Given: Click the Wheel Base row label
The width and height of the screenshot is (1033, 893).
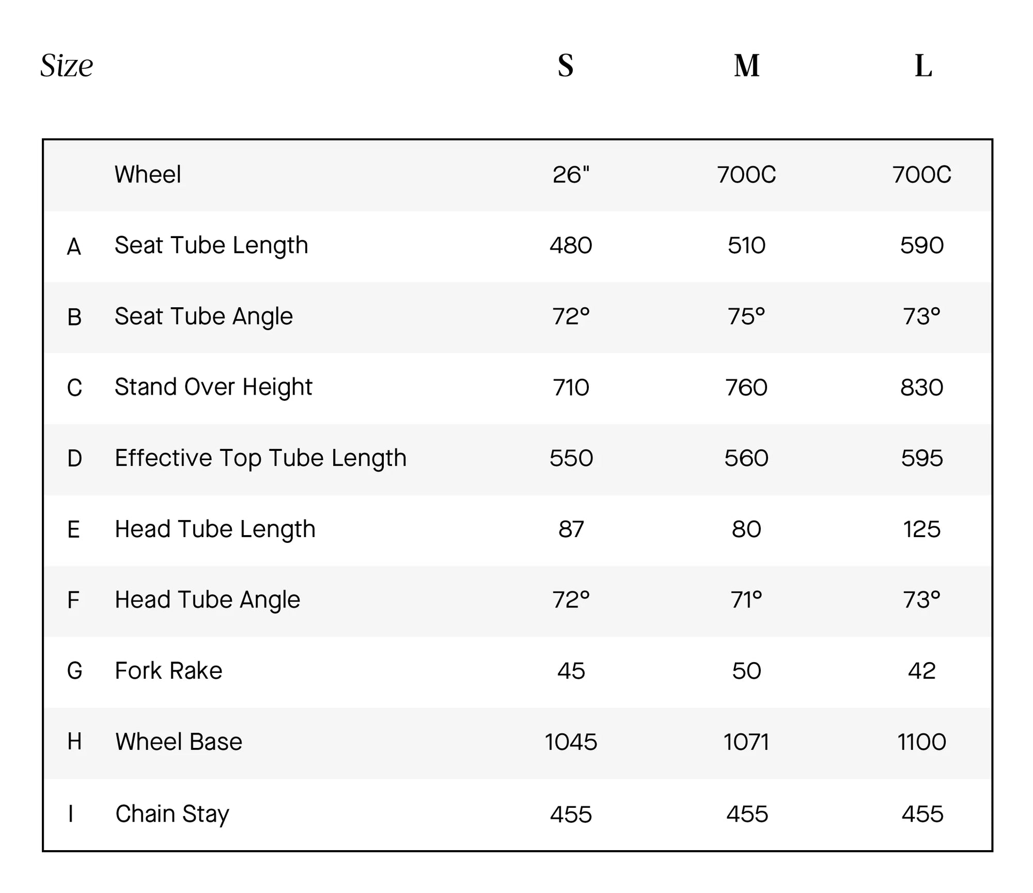Looking at the screenshot, I should pos(179,742).
